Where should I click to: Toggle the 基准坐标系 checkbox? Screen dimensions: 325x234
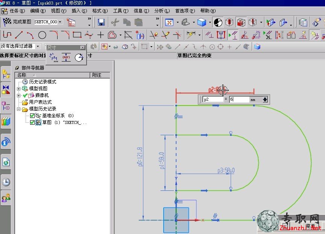[x=32, y=116]
